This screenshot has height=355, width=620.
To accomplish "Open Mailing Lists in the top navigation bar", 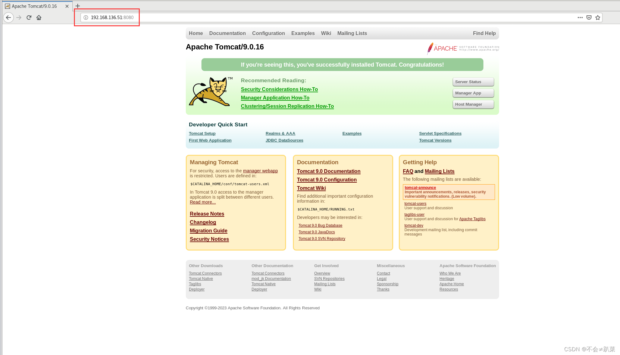I will click(x=352, y=33).
